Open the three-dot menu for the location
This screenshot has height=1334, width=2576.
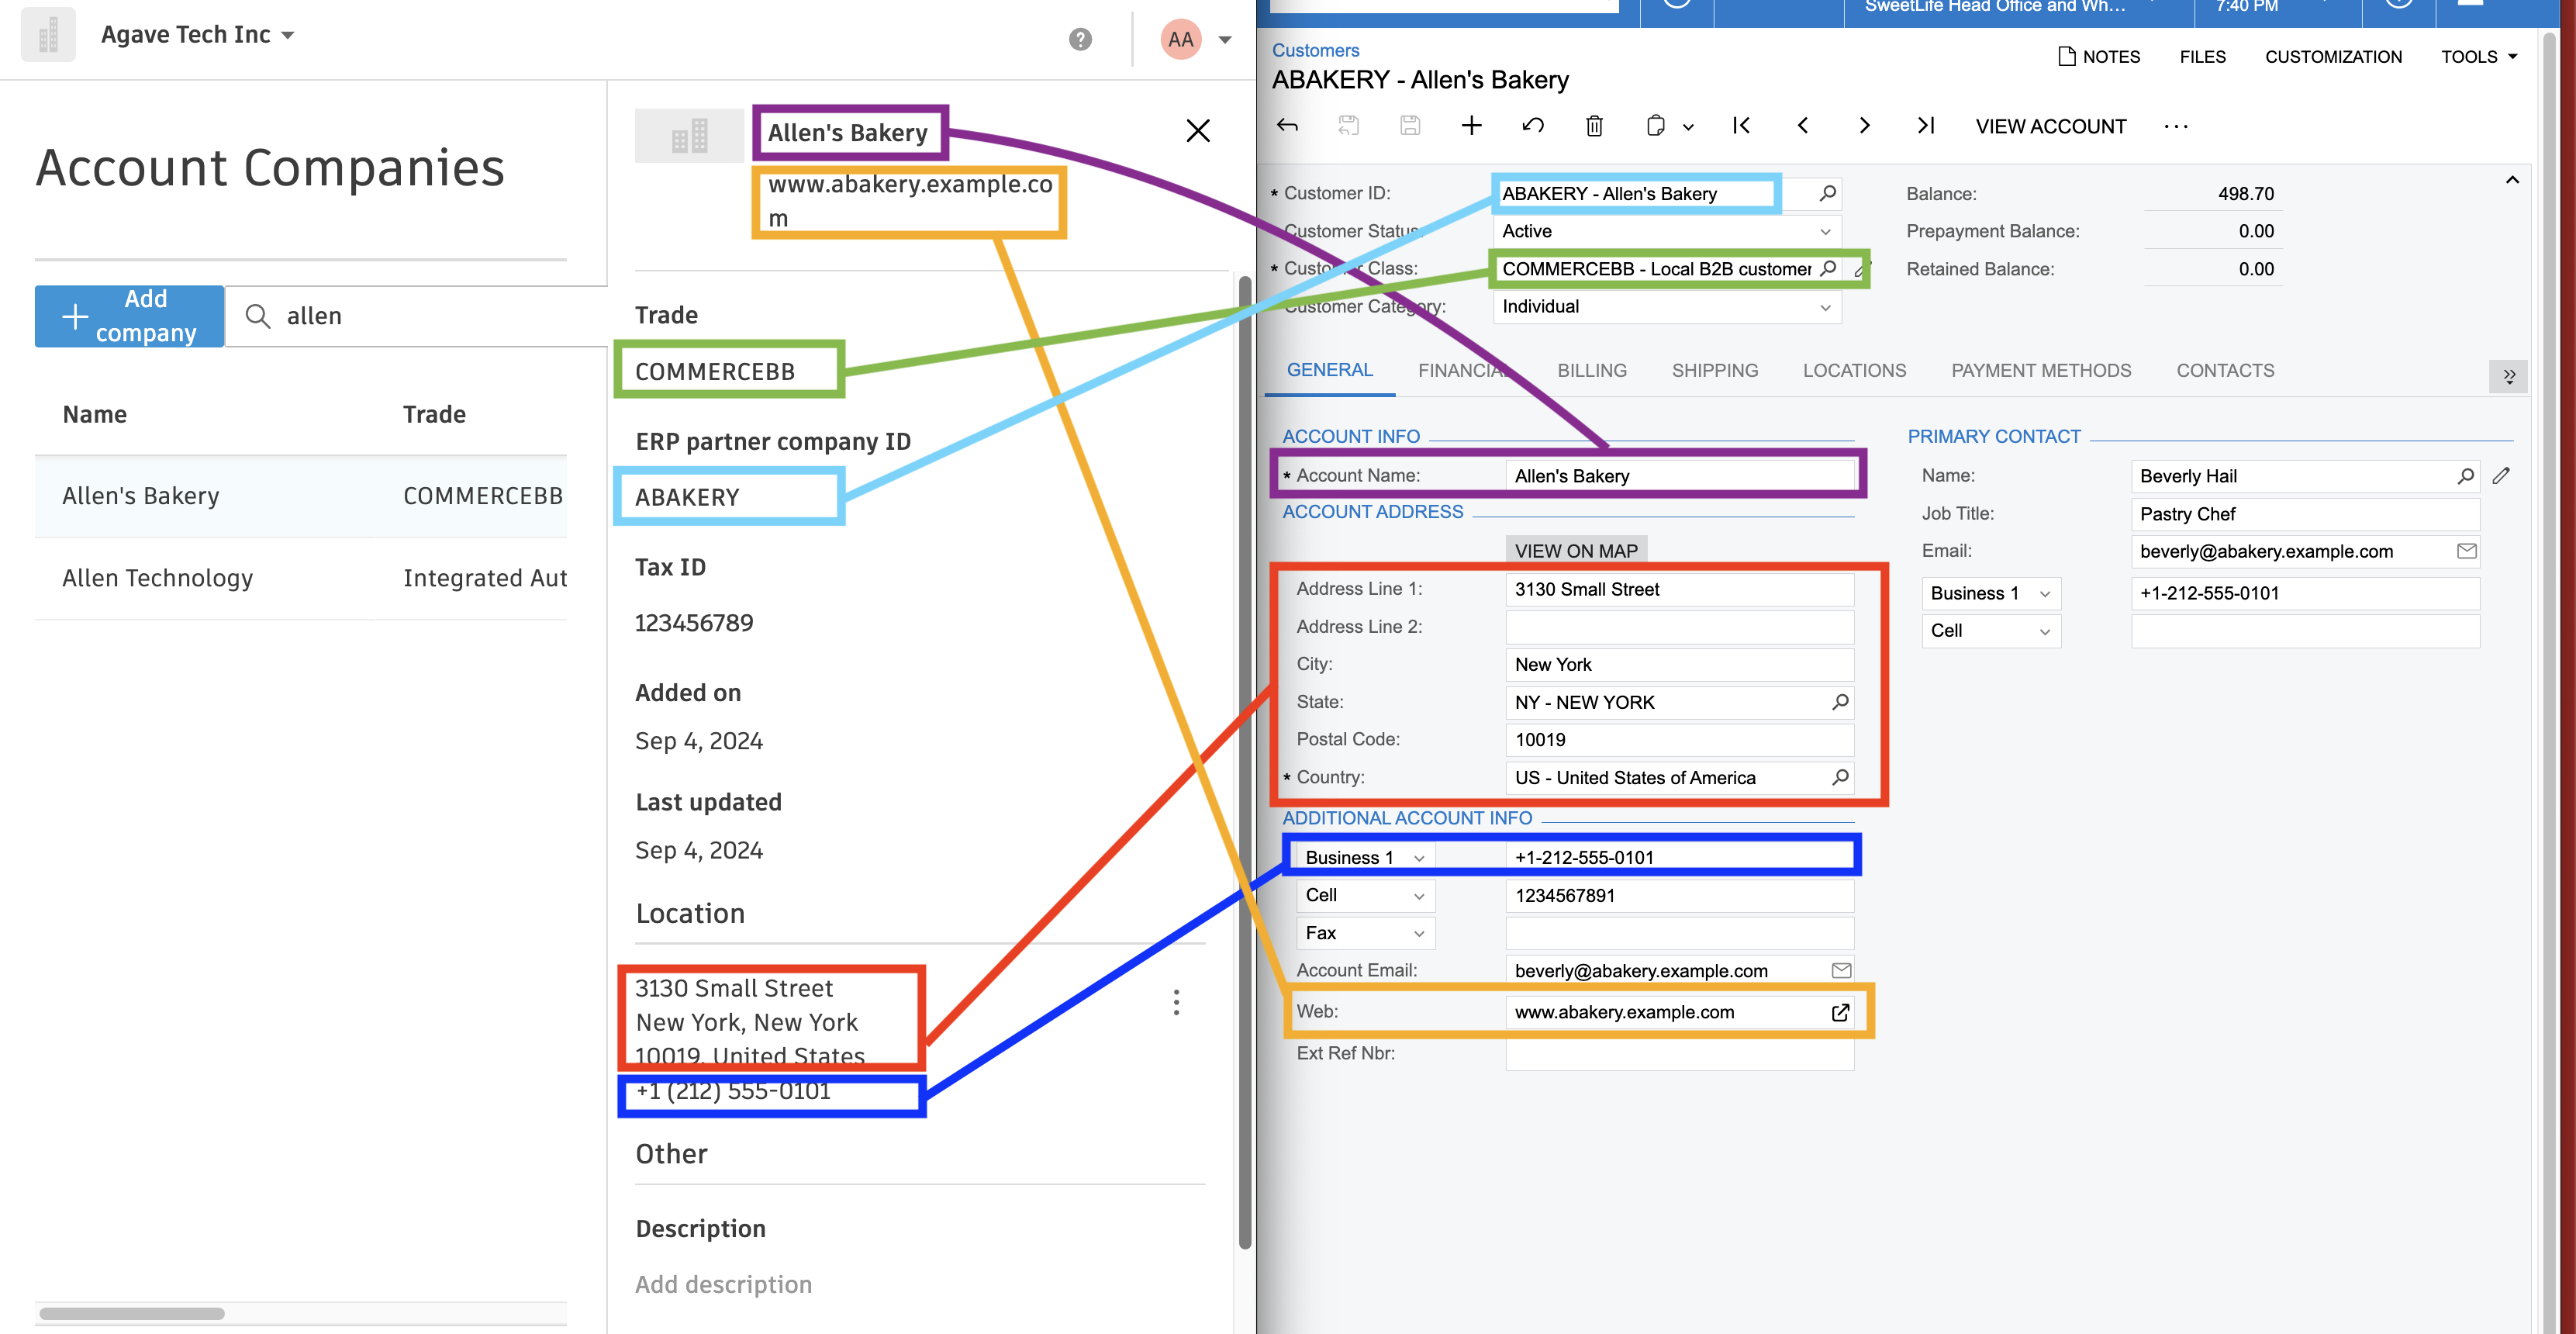click(x=1176, y=1002)
